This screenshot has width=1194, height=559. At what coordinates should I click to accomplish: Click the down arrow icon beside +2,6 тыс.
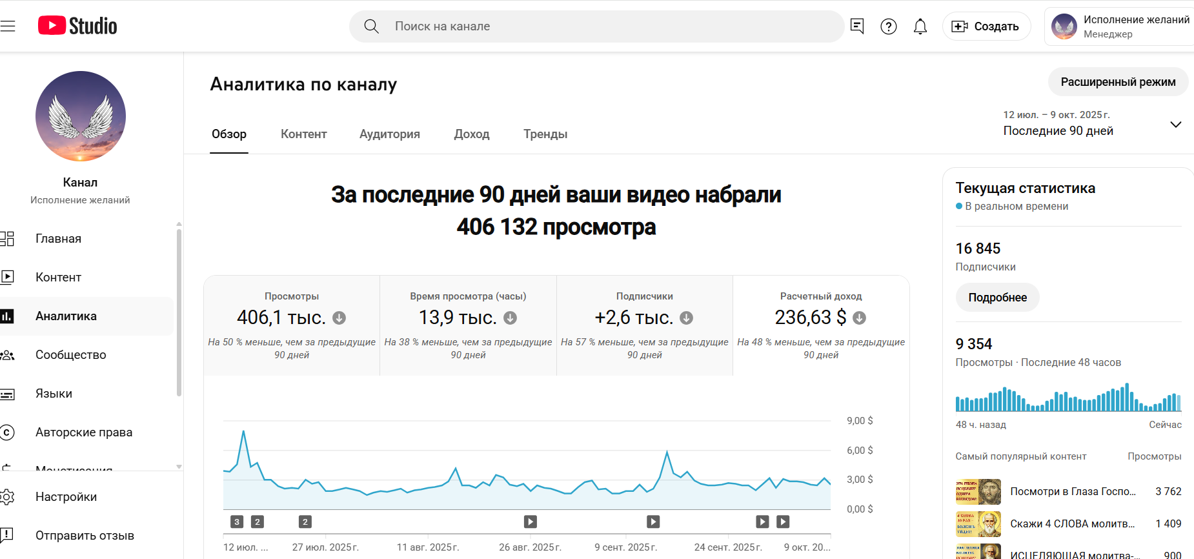(x=686, y=318)
